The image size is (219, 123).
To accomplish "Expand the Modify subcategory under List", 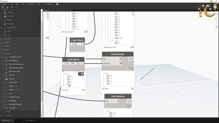I will pos(3,50).
